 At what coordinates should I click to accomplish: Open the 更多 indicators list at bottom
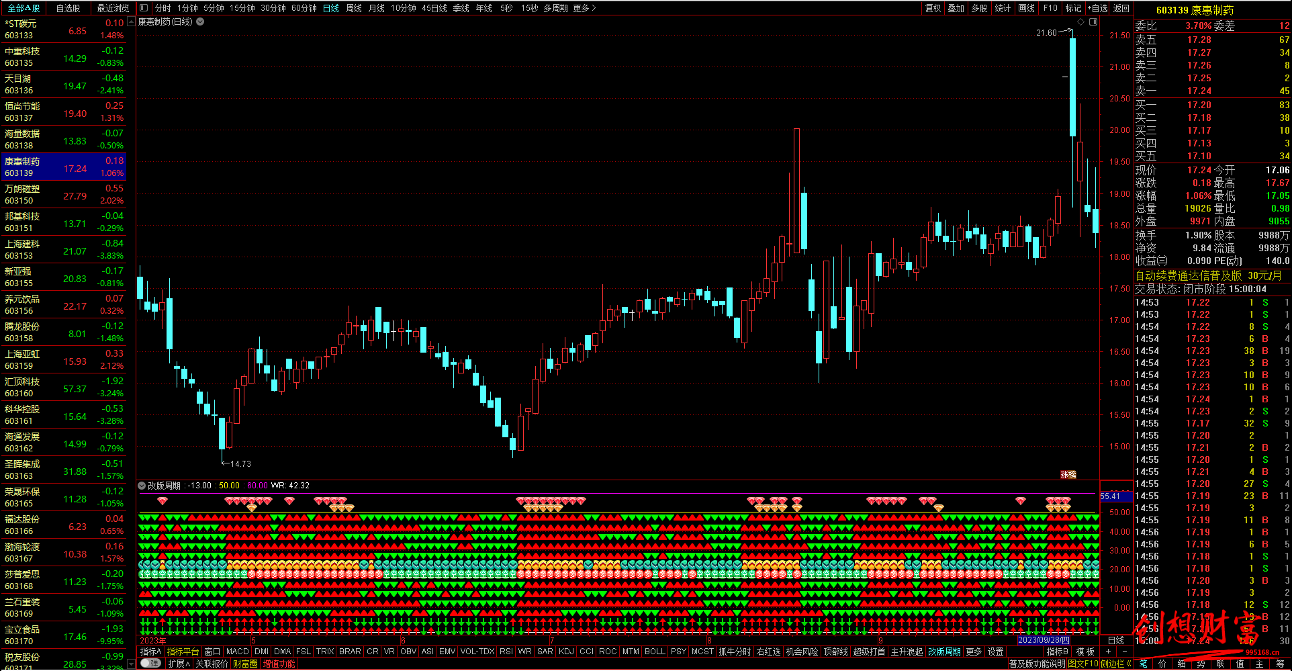point(974,652)
